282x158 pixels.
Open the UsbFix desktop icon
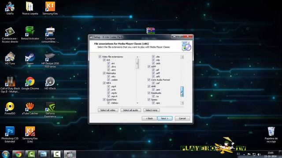coord(10,8)
